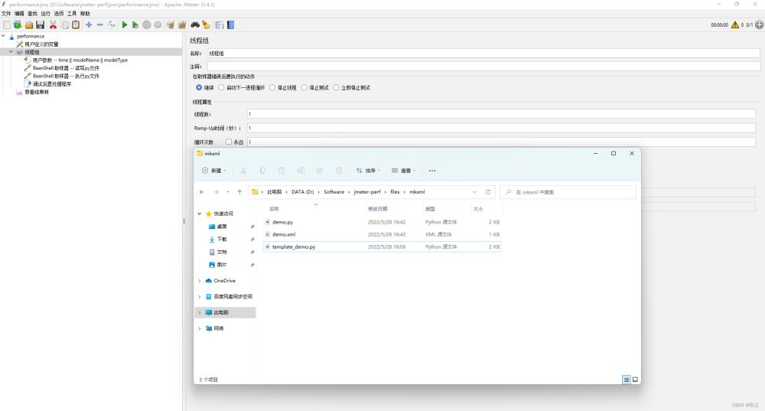Image resolution: width=765 pixels, height=411 pixels.
Task: Open address bar history dropdown chevron
Action: point(474,192)
